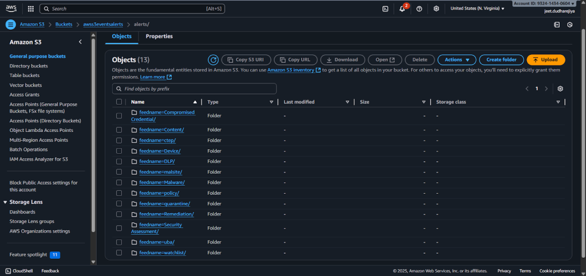This screenshot has height=276, width=586.
Task: Sort by Type column arrow
Action: [271, 102]
